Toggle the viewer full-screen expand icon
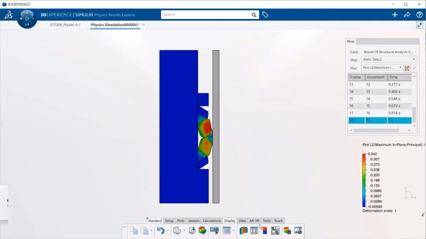Viewport: 426px width, 239px height. click(419, 25)
